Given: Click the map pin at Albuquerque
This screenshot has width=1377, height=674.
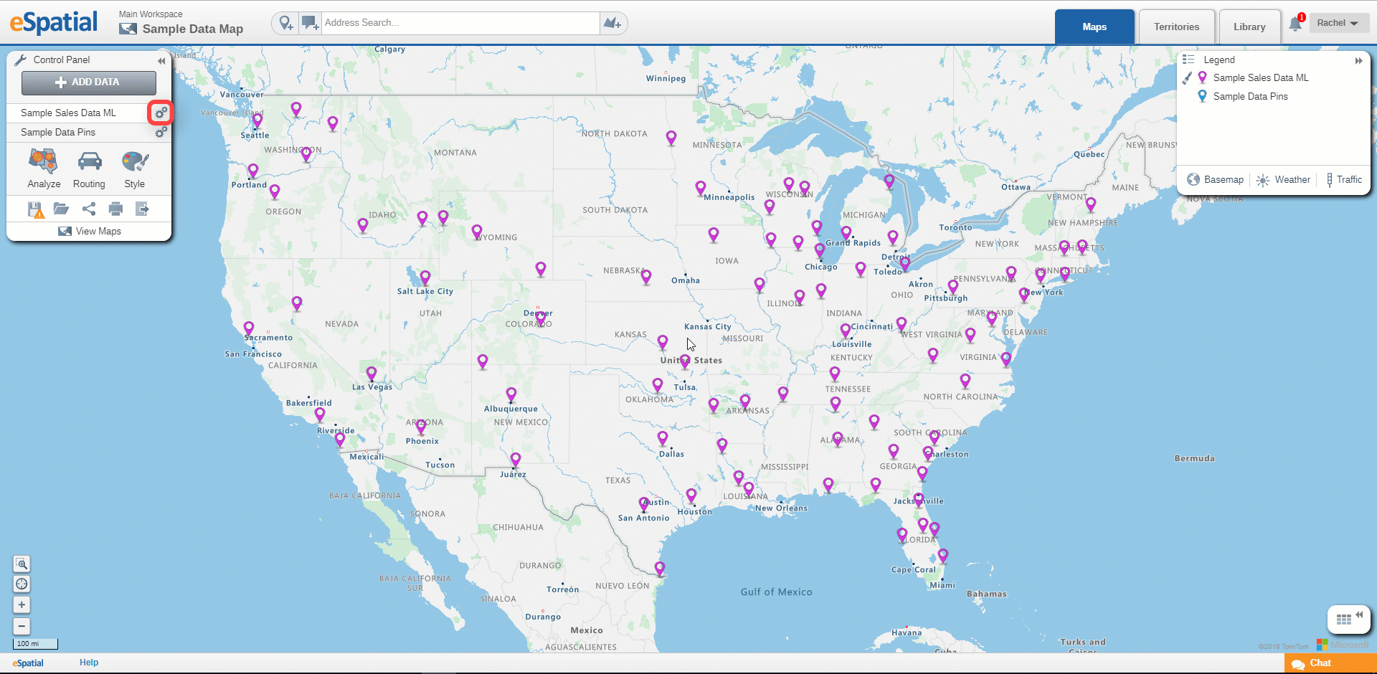Looking at the screenshot, I should (x=511, y=394).
